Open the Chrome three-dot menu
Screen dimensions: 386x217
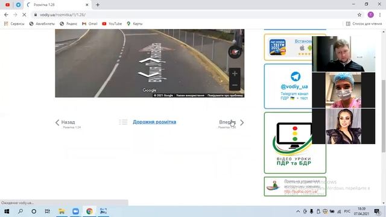pyautogui.click(x=380, y=14)
